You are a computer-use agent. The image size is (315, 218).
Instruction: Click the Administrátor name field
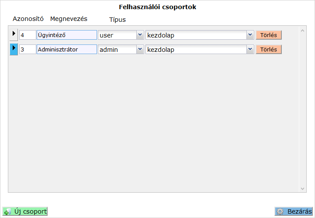pos(66,50)
